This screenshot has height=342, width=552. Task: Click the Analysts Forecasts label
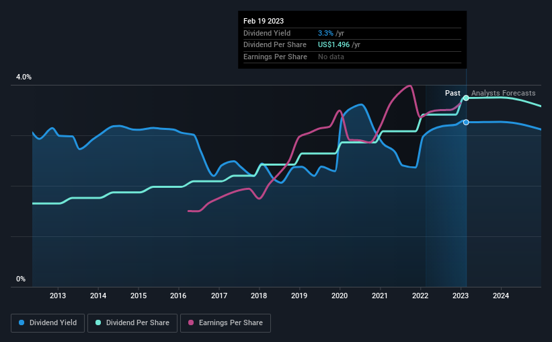[504, 93]
